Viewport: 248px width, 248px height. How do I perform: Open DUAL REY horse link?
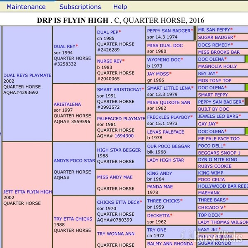[x=64, y=46]
